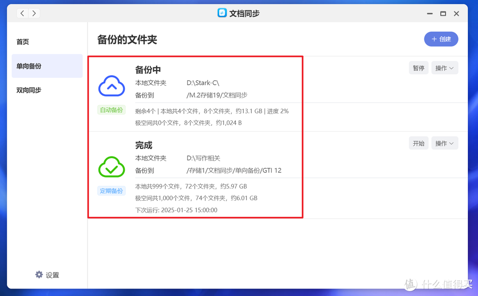Click the 进度 2% progress text
This screenshot has width=478, height=296.
pos(279,111)
